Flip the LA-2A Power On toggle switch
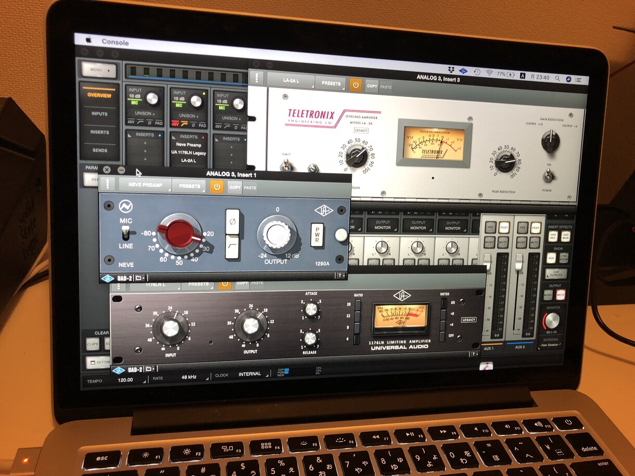Screen dimensions: 635x476 click(548, 176)
